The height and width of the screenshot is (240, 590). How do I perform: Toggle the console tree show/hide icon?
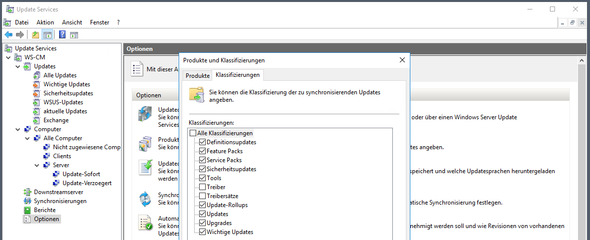47,35
